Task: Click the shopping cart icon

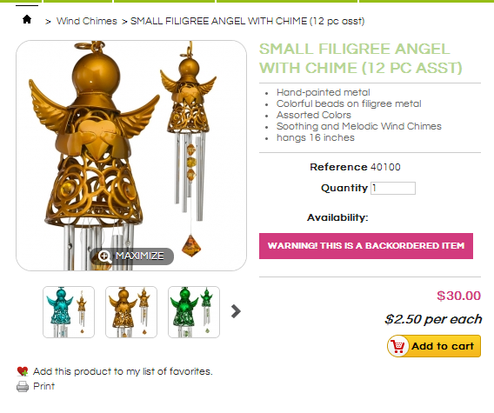Action: tap(397, 346)
